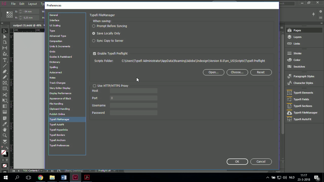Open the workspace gear dropdown

[x=320, y=12]
